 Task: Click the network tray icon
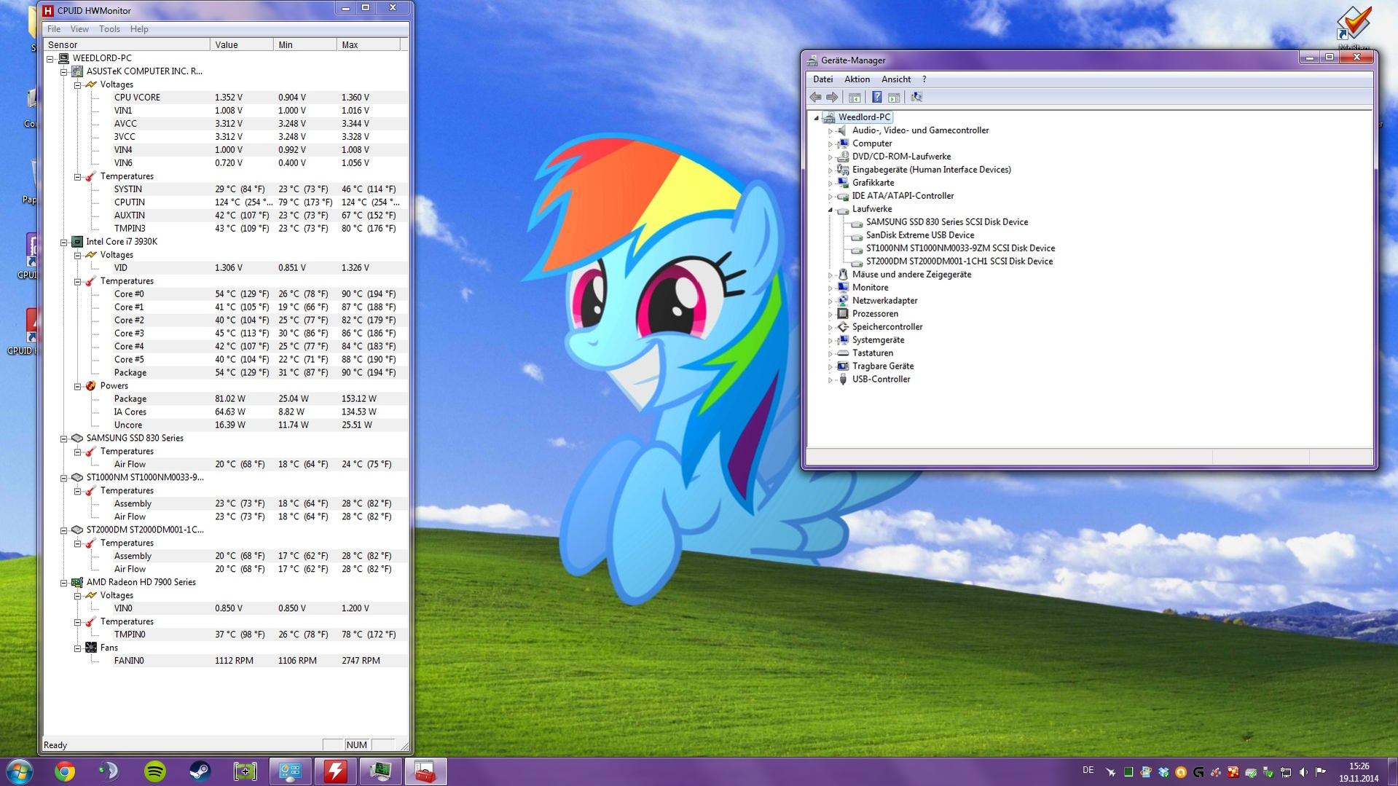1286,772
